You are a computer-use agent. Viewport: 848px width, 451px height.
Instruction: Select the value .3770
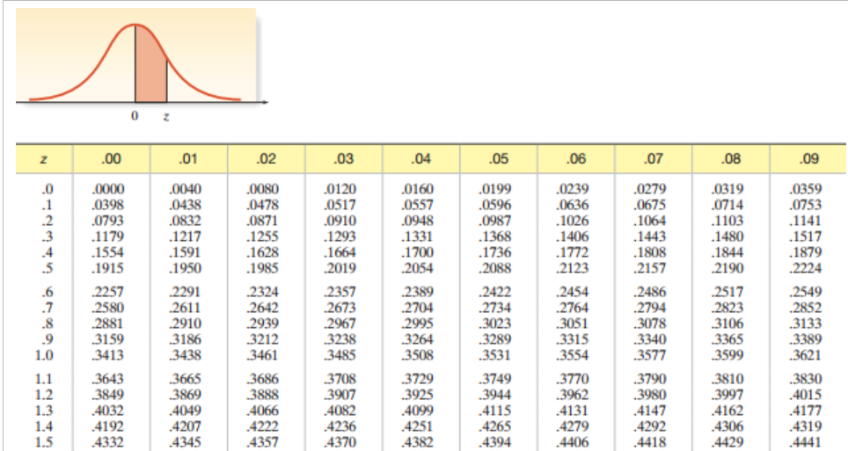coord(573,379)
